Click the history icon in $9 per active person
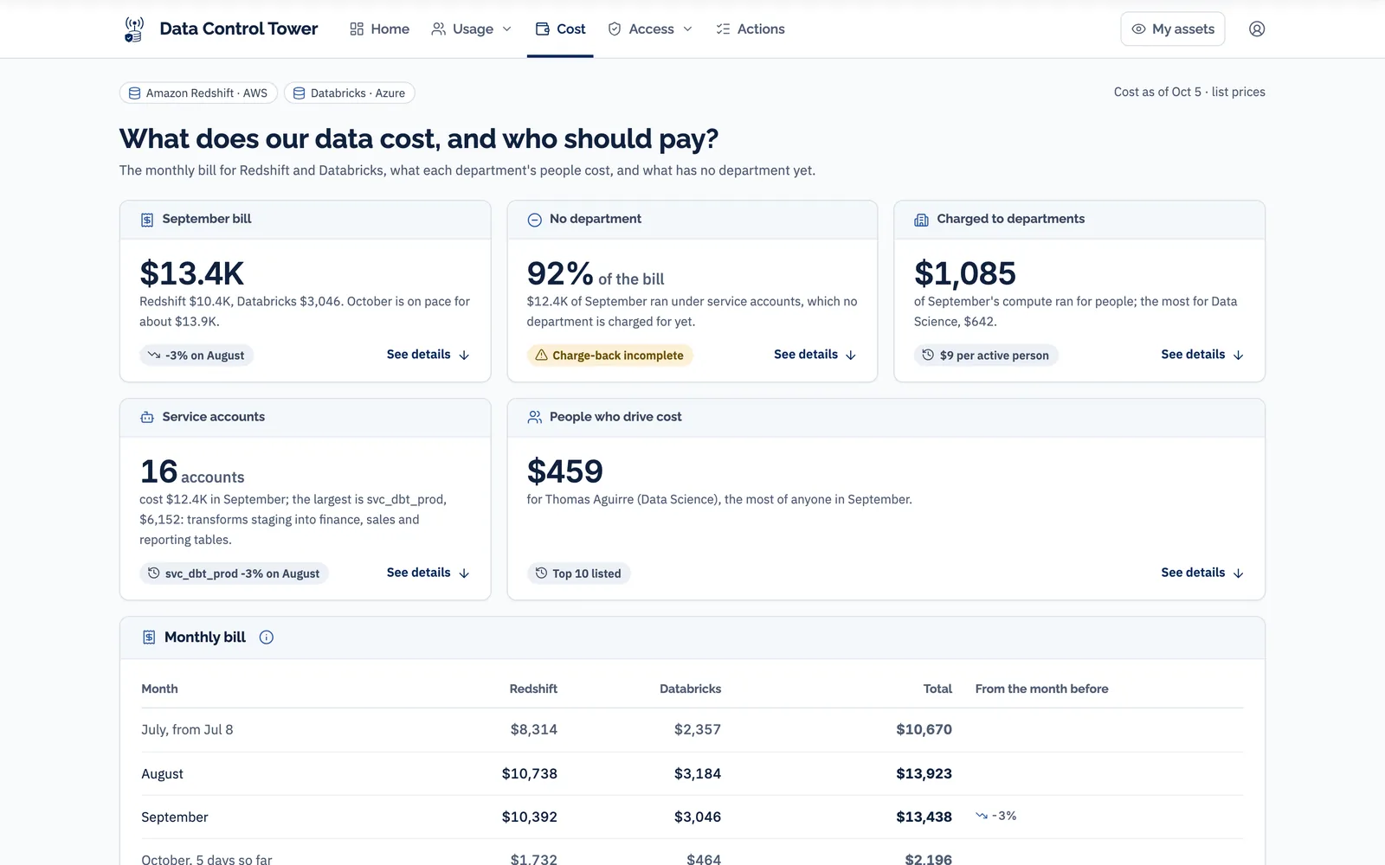This screenshot has width=1385, height=865. click(928, 356)
